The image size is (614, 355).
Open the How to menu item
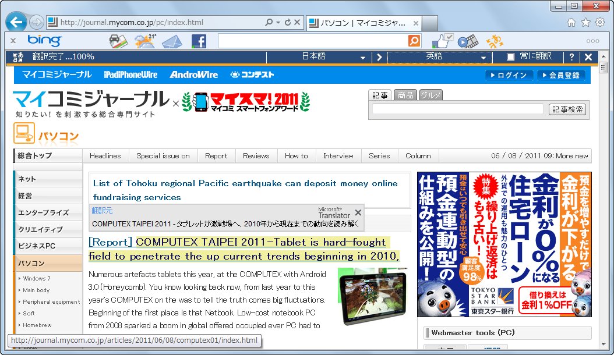pos(297,156)
